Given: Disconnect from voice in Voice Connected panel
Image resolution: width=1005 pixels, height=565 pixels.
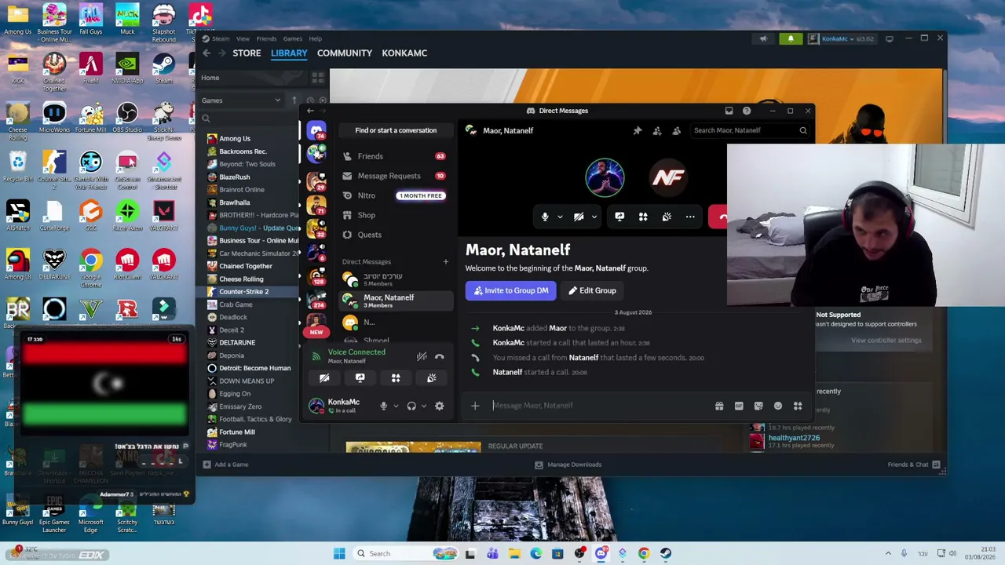Looking at the screenshot, I should [440, 356].
